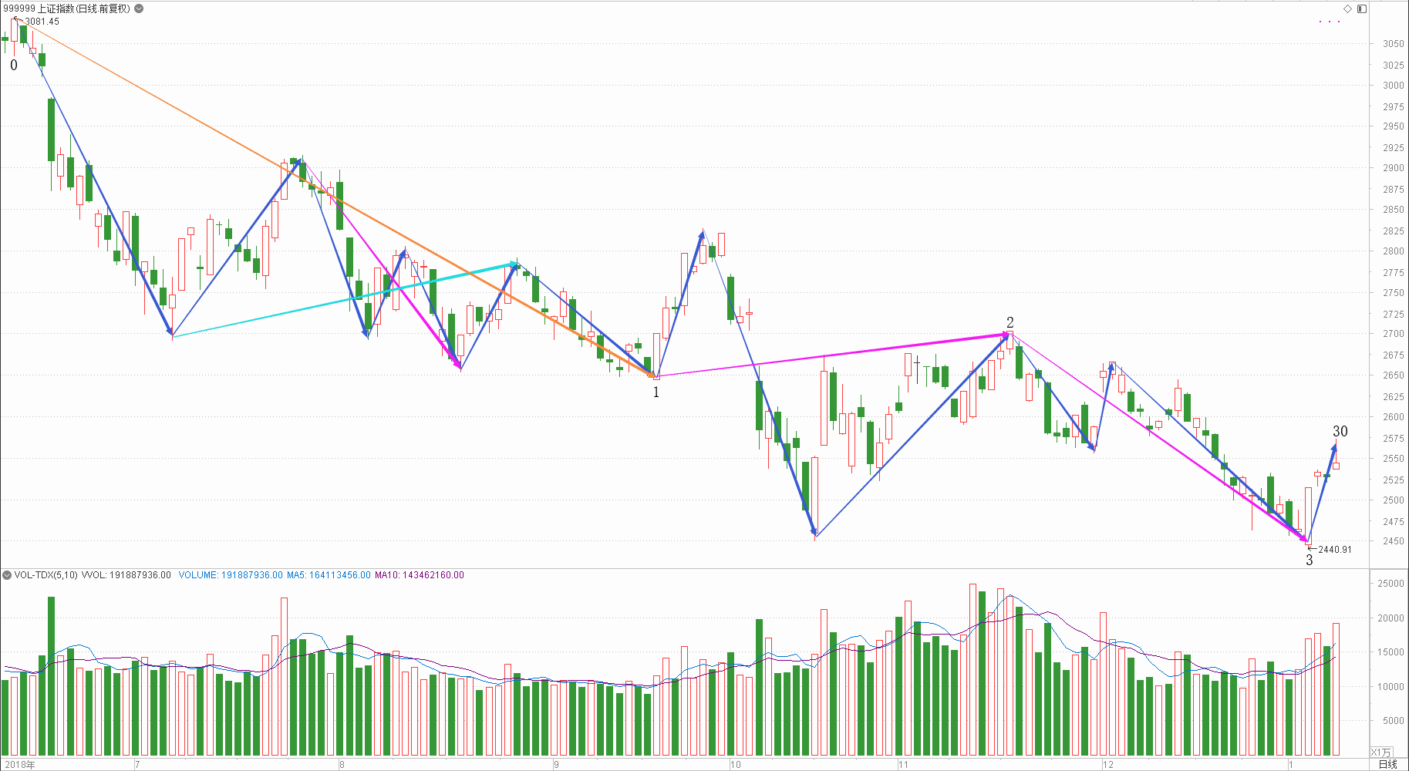Click the month 10 marker on time axis
This screenshot has width=1409, height=771.
coord(736,765)
